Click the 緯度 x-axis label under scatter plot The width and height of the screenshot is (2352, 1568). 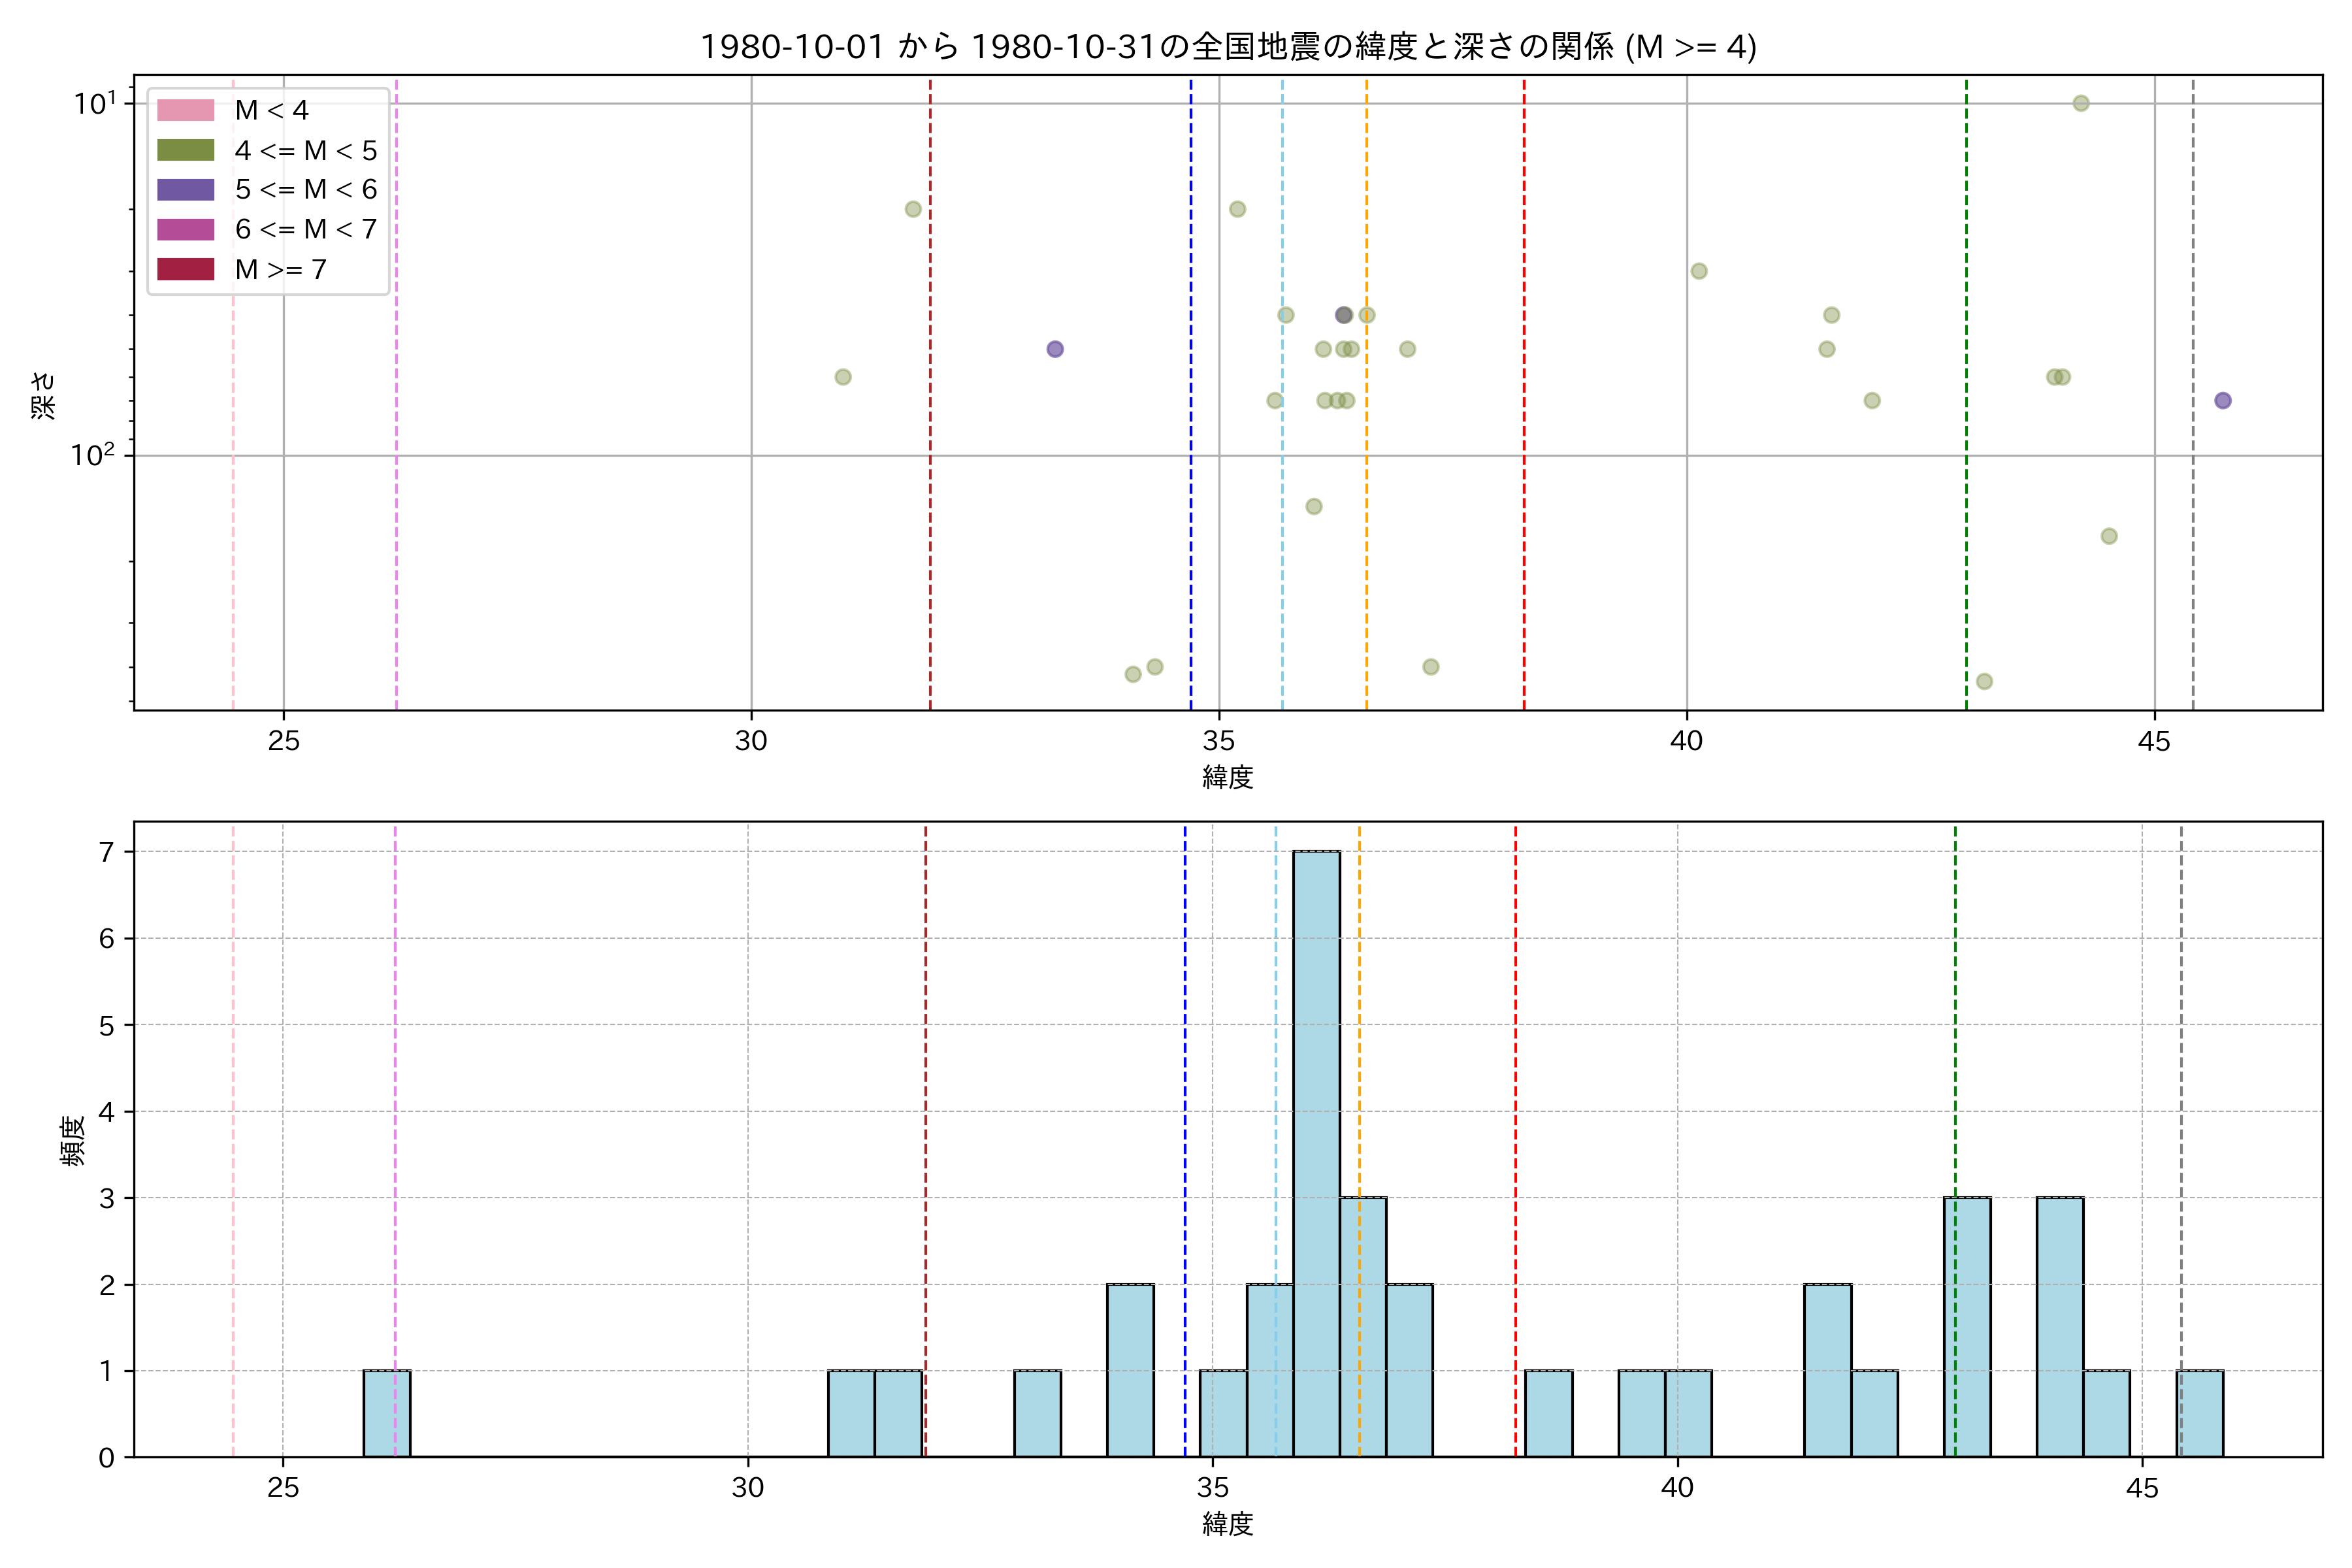(1227, 777)
